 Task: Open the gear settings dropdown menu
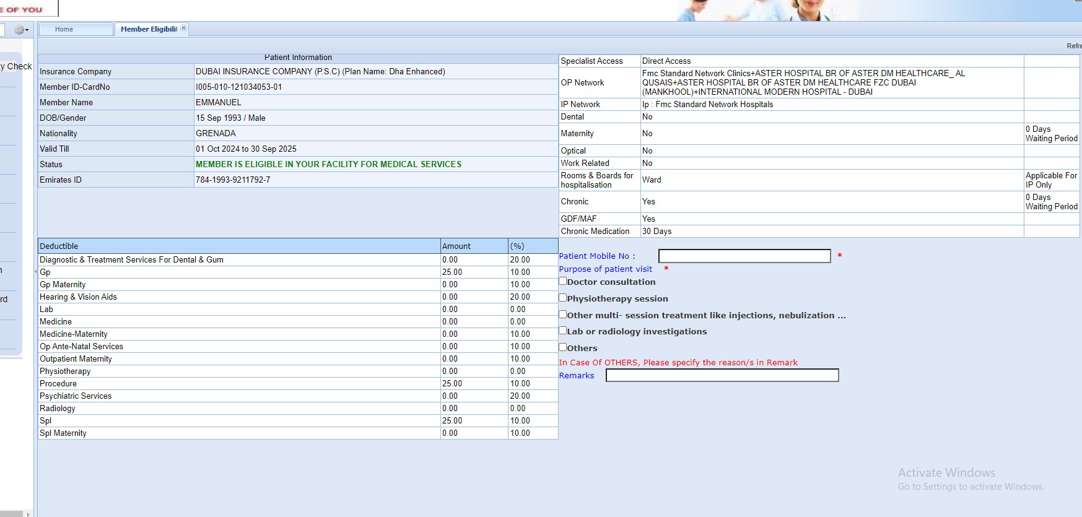(22, 30)
